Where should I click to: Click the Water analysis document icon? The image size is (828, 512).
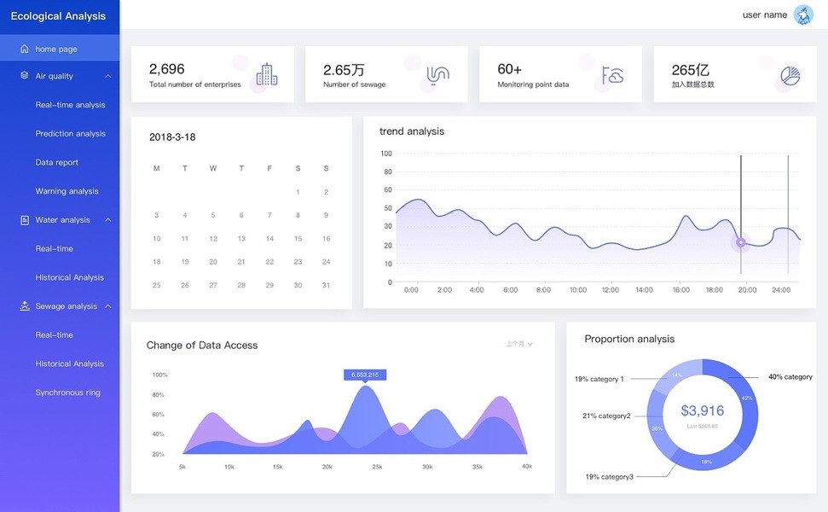[x=24, y=220]
